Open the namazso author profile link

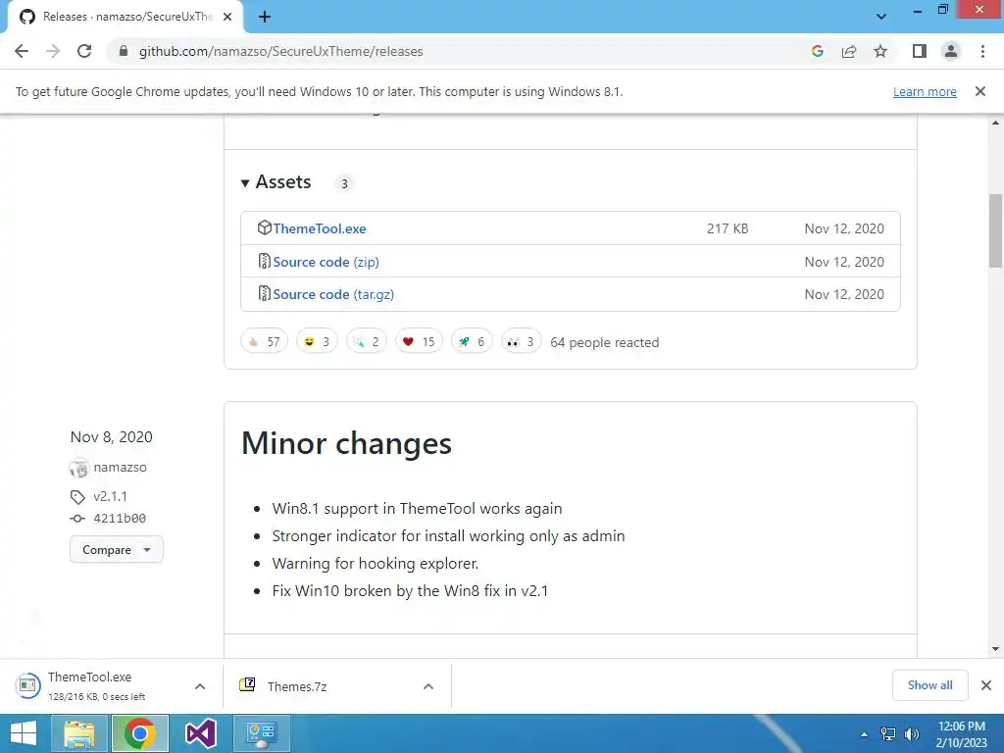pyautogui.click(x=120, y=468)
